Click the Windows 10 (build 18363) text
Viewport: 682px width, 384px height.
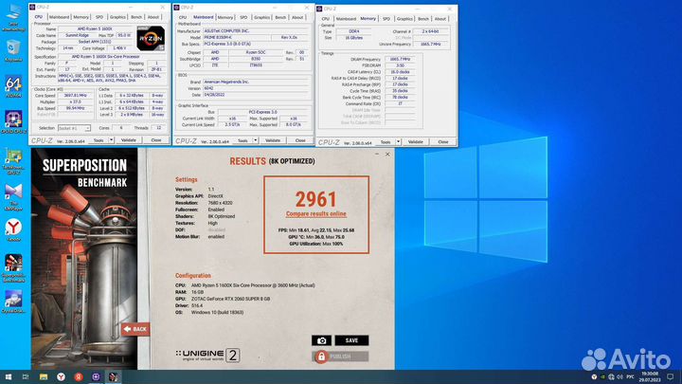pos(218,313)
